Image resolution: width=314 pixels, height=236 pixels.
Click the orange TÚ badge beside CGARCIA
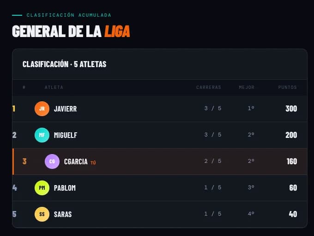point(93,162)
